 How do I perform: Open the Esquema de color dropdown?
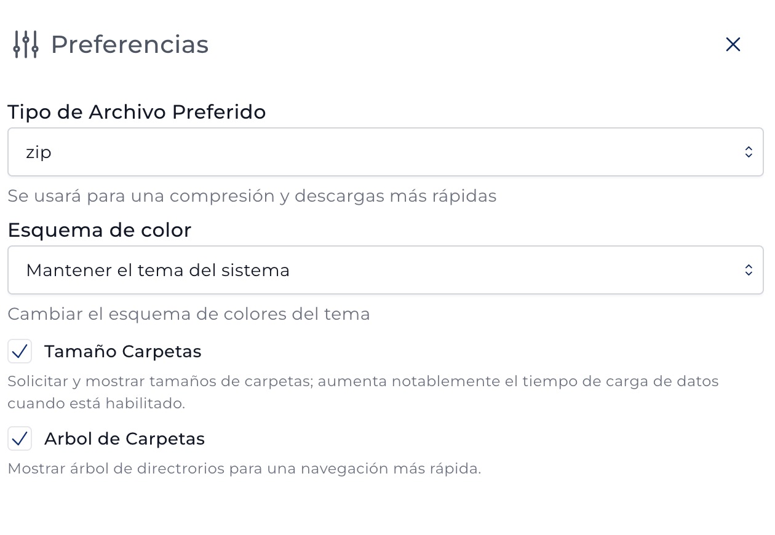point(386,270)
